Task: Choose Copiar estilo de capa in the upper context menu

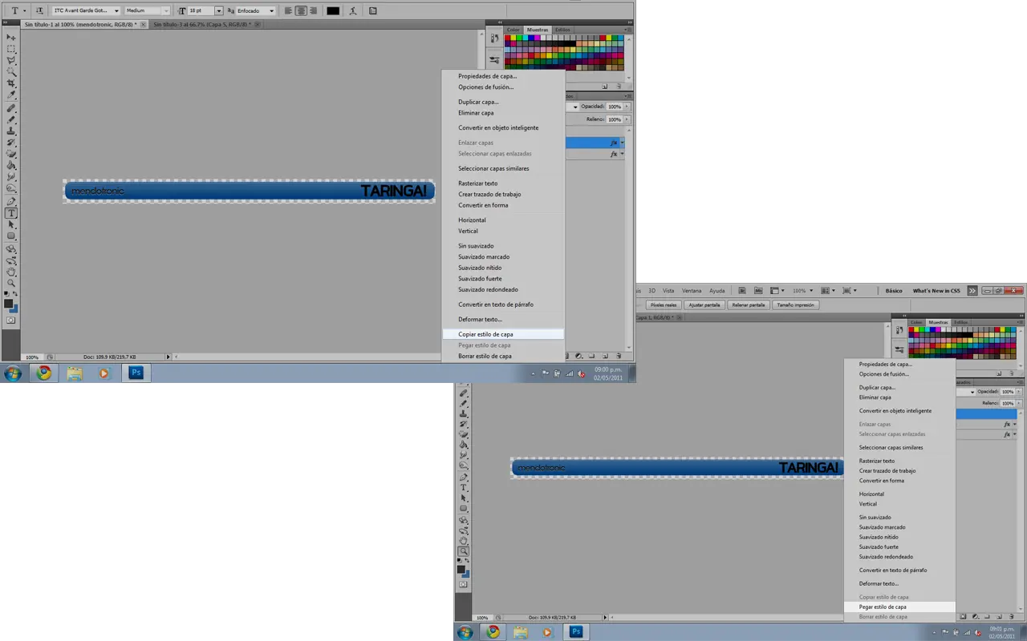Action: 503,334
